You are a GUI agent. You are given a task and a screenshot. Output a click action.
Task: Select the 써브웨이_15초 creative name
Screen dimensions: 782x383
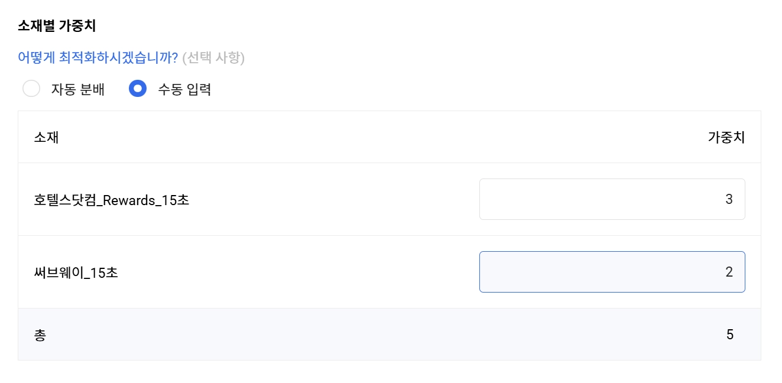coord(76,272)
